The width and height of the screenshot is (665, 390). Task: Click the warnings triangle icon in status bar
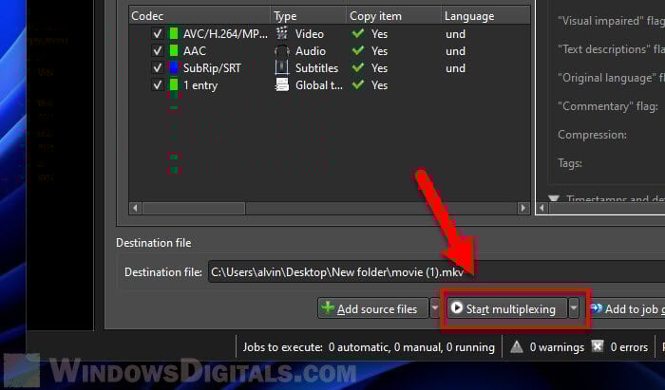coord(516,346)
